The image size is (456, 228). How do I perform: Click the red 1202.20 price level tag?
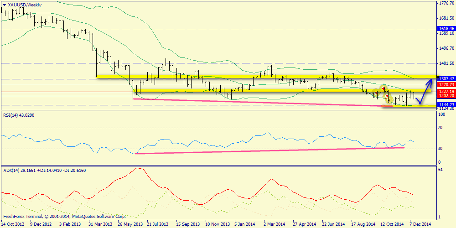click(446, 95)
